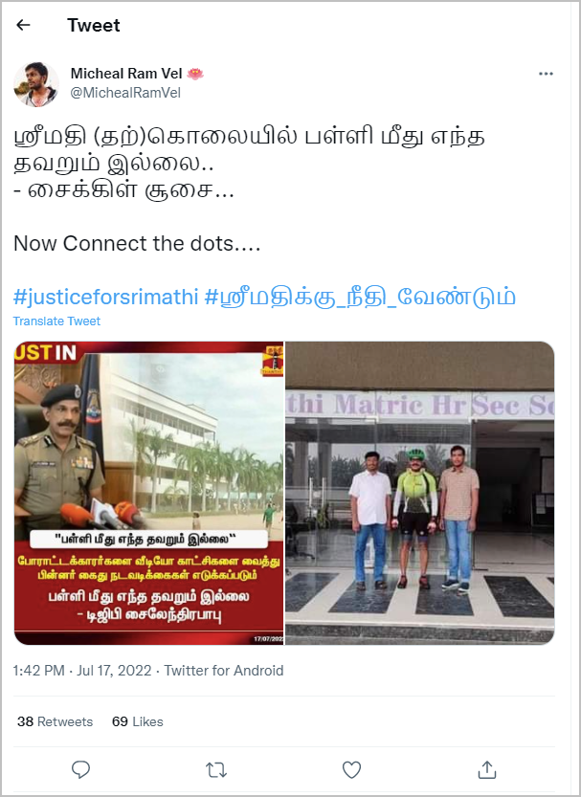
Task: Open the JUST IN news image
Action: click(x=149, y=493)
